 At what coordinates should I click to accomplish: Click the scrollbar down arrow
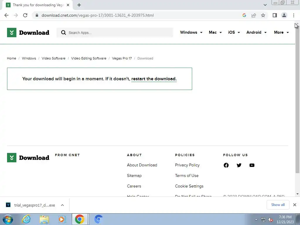click(x=297, y=194)
